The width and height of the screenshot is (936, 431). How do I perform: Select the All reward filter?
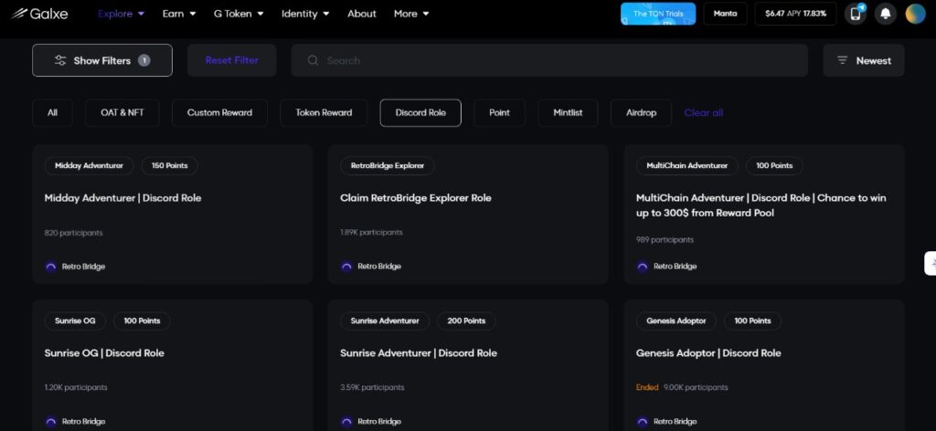click(52, 112)
